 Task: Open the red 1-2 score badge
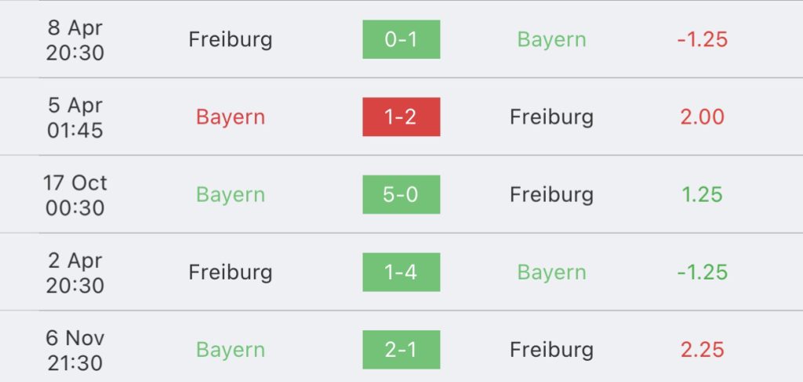click(x=401, y=117)
